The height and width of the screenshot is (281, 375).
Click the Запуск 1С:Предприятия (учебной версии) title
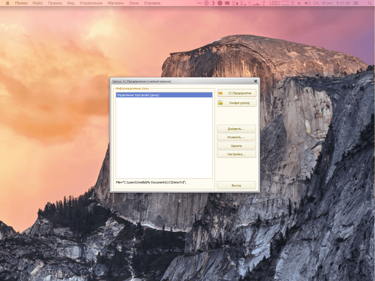tap(142, 81)
